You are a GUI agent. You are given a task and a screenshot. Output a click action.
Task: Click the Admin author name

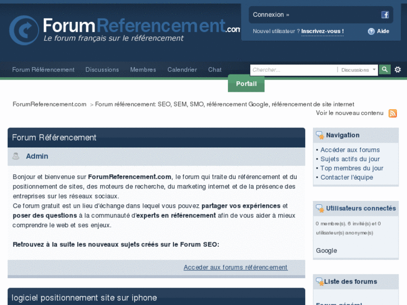[x=37, y=156]
